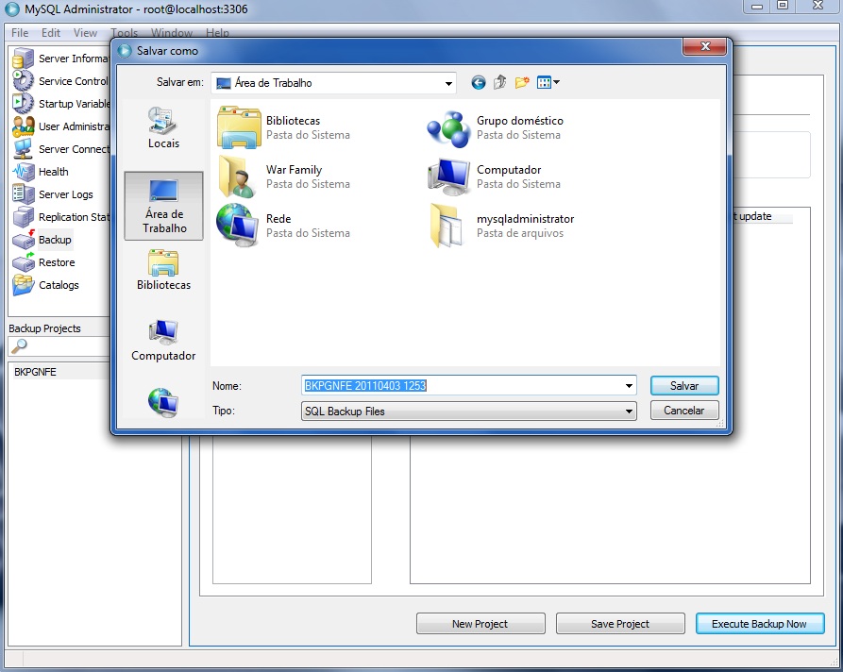The height and width of the screenshot is (672, 843).
Task: Open the View menu
Action: [85, 33]
